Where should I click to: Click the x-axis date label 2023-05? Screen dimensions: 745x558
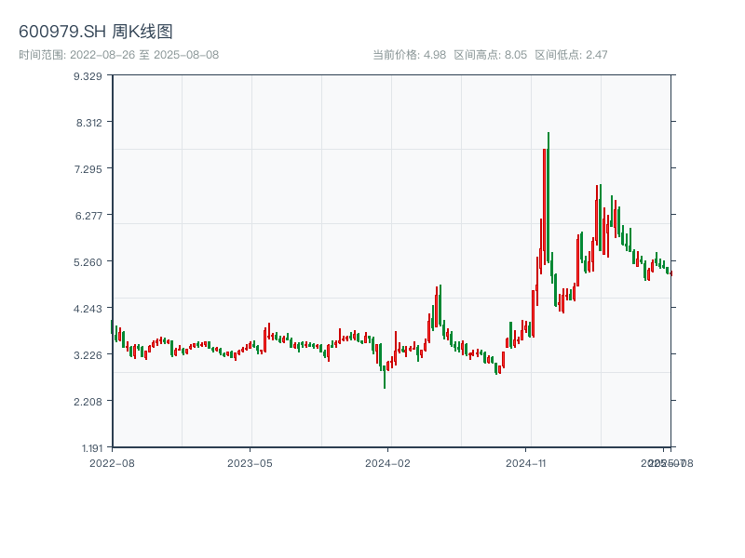250,463
